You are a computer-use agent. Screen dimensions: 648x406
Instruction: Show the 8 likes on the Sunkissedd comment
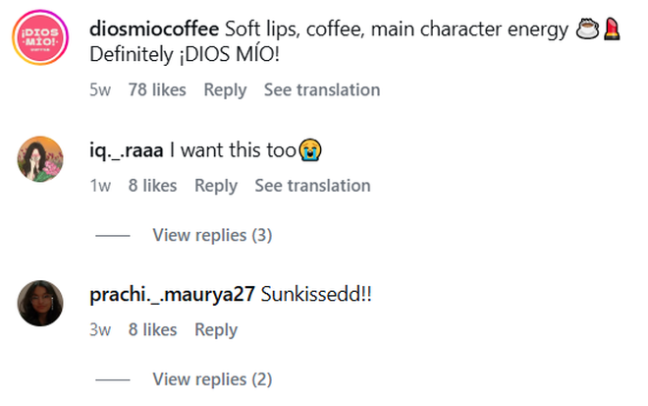152,330
